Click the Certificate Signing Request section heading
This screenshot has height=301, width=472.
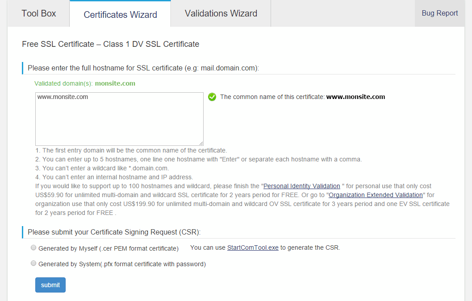click(x=114, y=232)
